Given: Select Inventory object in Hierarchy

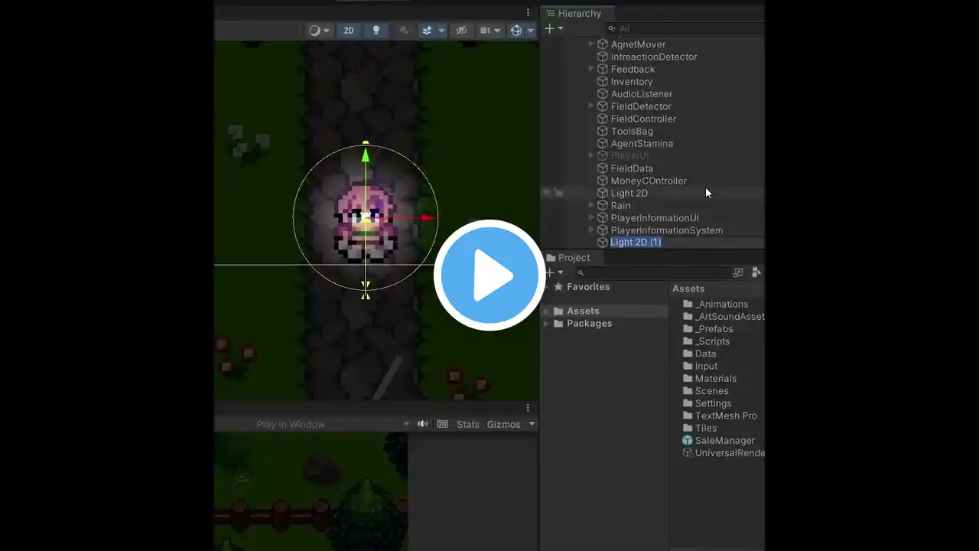Looking at the screenshot, I should click(632, 82).
